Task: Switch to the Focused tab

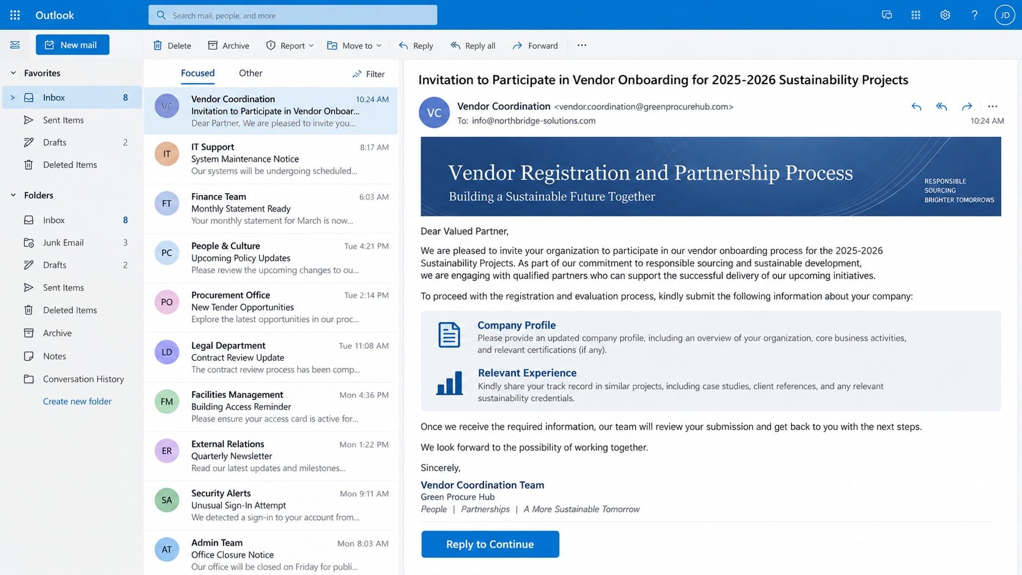Action: click(197, 73)
